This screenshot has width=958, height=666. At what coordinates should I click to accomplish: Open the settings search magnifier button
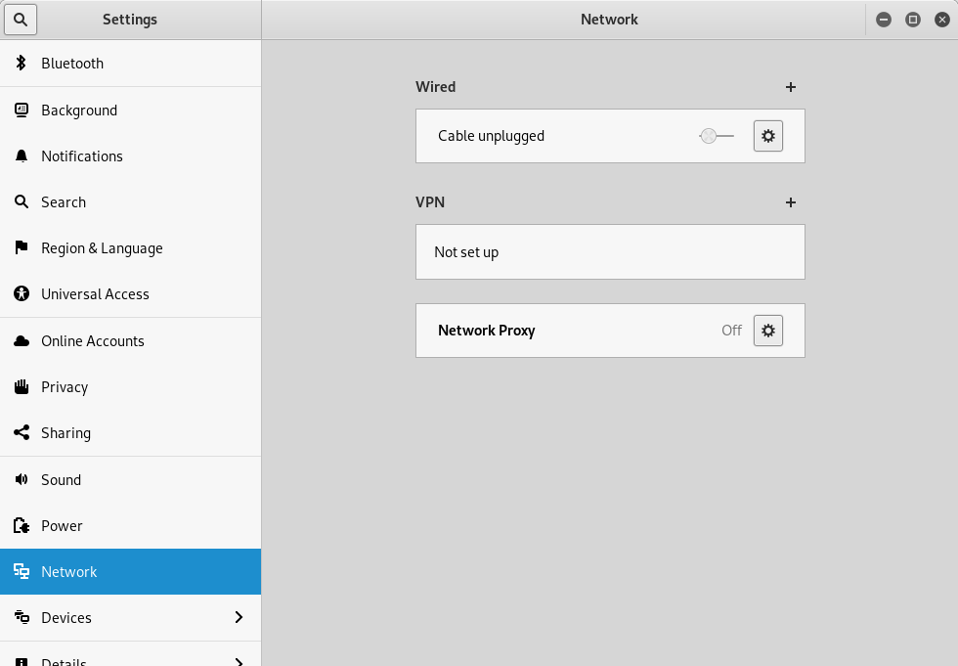tap(22, 20)
